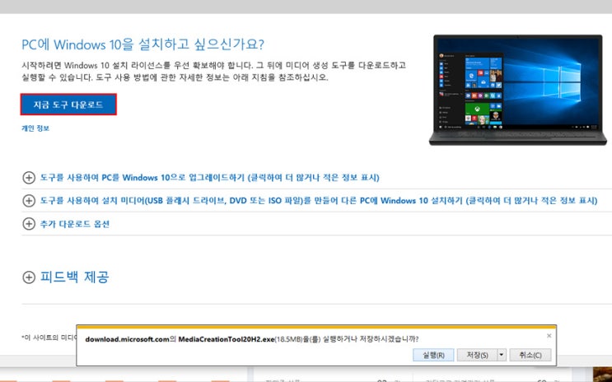
Task: Close the download notification bar
Action: coord(549,336)
